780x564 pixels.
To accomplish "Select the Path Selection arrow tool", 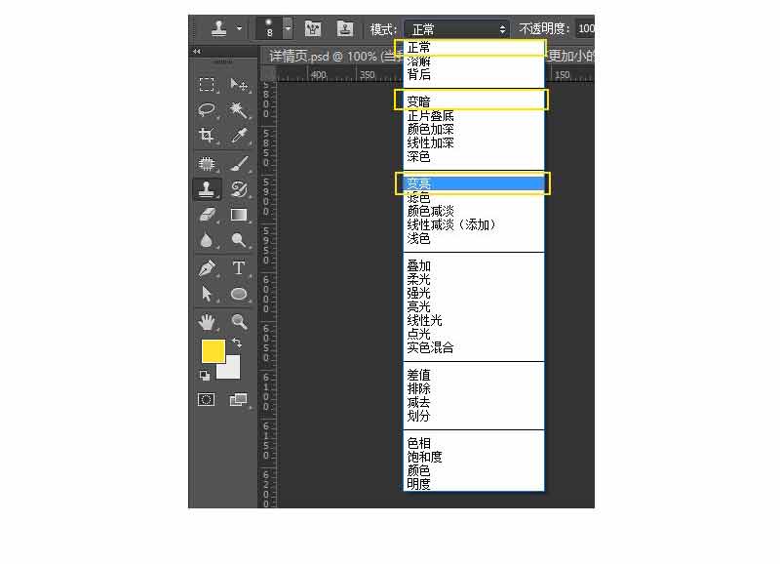I will (207, 294).
